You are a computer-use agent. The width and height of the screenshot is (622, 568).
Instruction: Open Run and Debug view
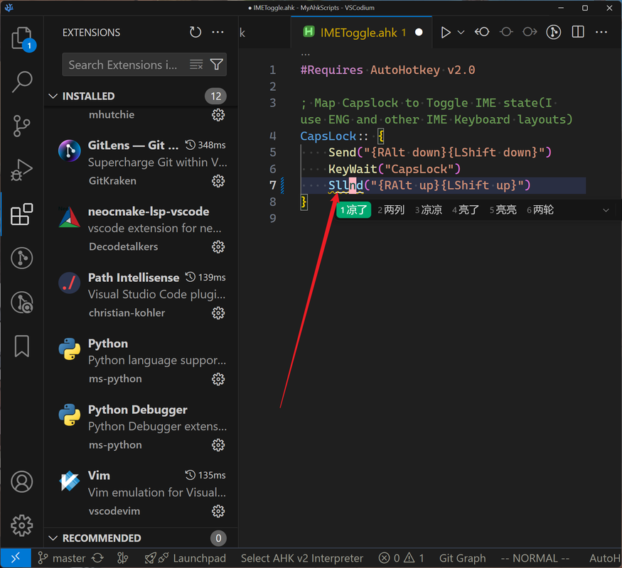(22, 170)
